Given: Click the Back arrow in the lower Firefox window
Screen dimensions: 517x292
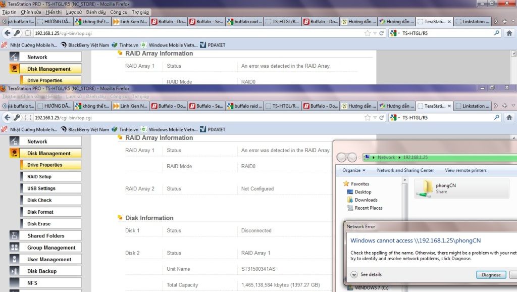Looking at the screenshot, I should pos(7,118).
